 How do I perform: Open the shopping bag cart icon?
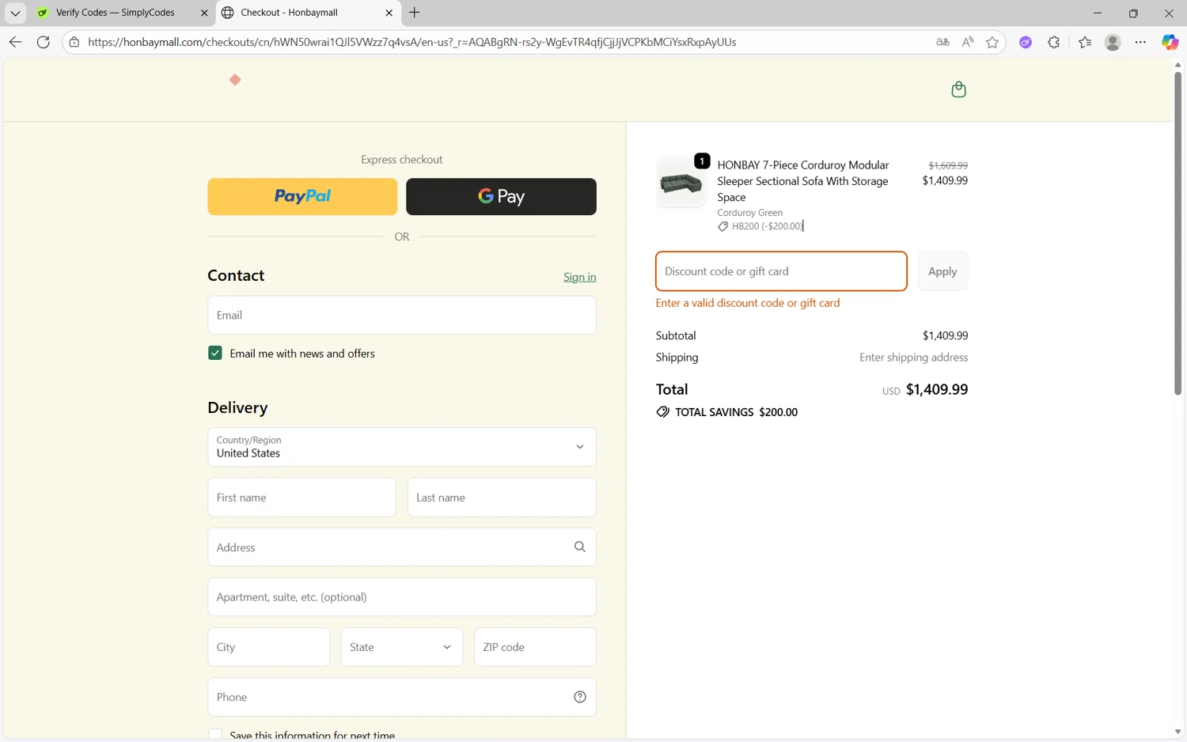[958, 89]
